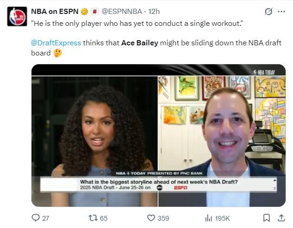Click the gold verified badge
Viewport: 293px width, 228px height.
tap(84, 12)
